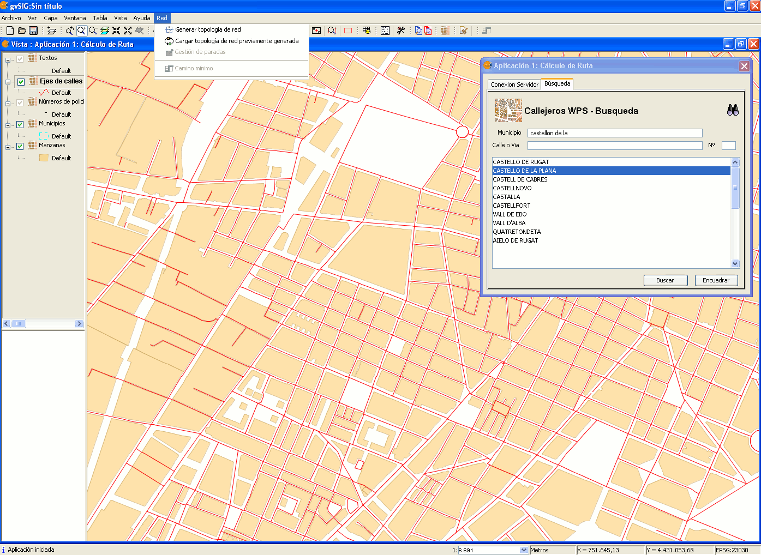Select CASTELLO DE LA PLANA entry
The width and height of the screenshot is (761, 555).
point(611,171)
